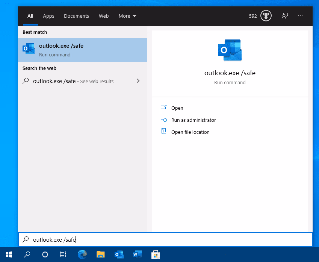Run outlook.exe /safe as administrator
The width and height of the screenshot is (319, 262).
coord(194,120)
